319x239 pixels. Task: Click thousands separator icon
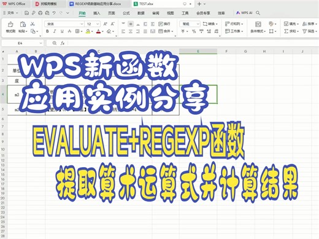[x=201, y=31]
